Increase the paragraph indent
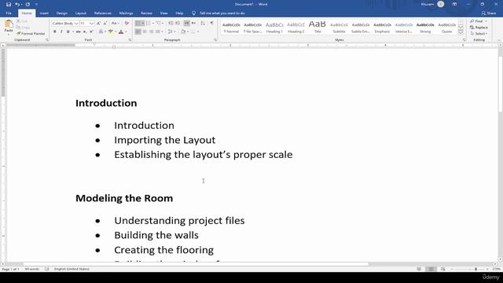Viewport: 503px width, 283px height. tap(177, 24)
